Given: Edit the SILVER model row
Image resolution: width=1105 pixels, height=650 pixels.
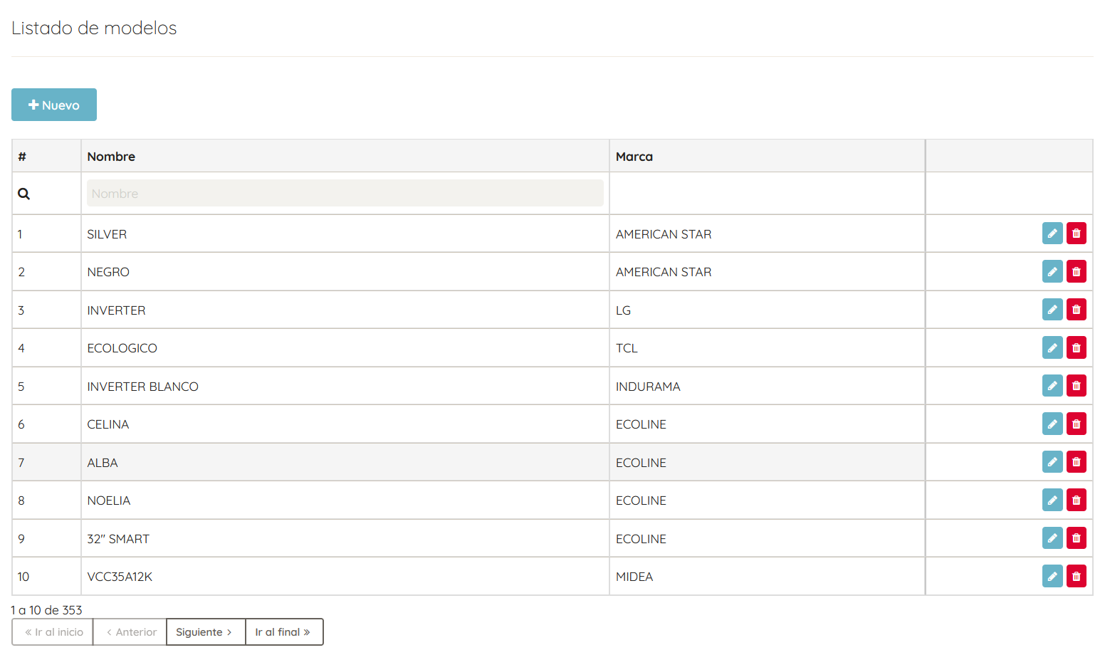Looking at the screenshot, I should [1052, 234].
